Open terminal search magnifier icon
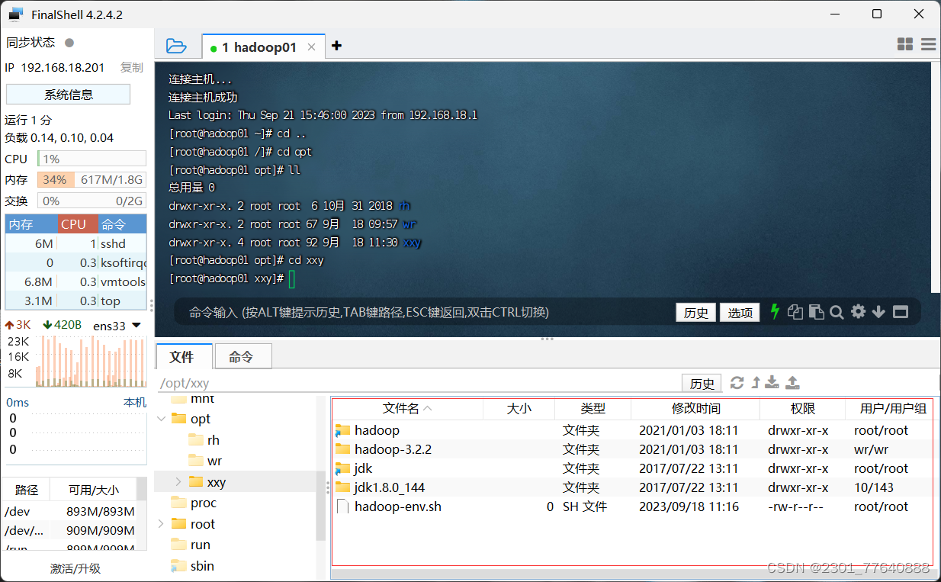Screen dimensions: 941x582 (837, 311)
